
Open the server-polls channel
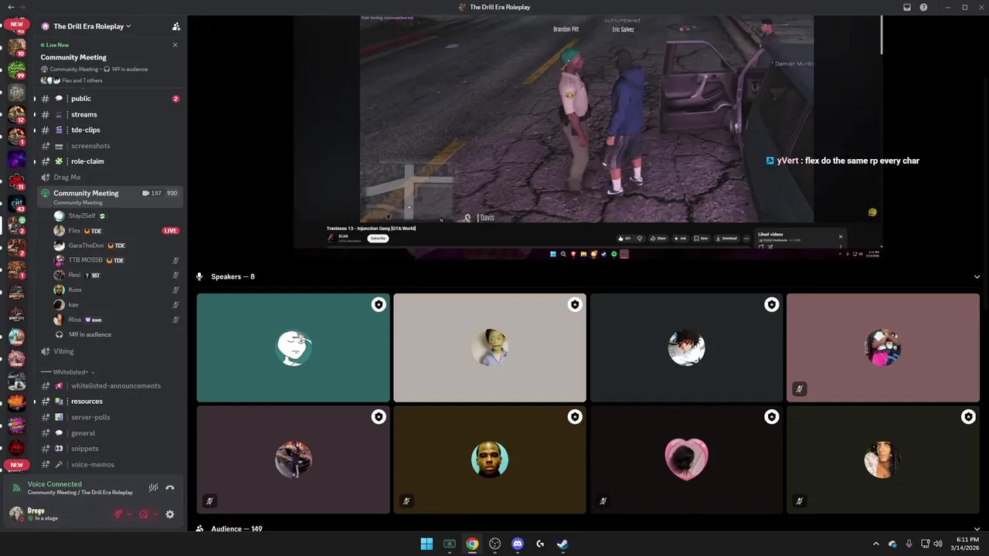pyautogui.click(x=110, y=417)
